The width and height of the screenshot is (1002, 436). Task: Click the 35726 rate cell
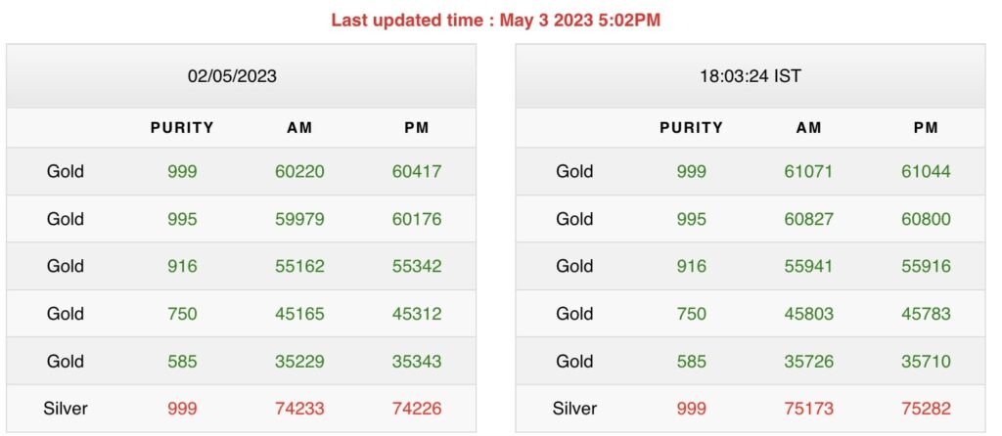808,361
